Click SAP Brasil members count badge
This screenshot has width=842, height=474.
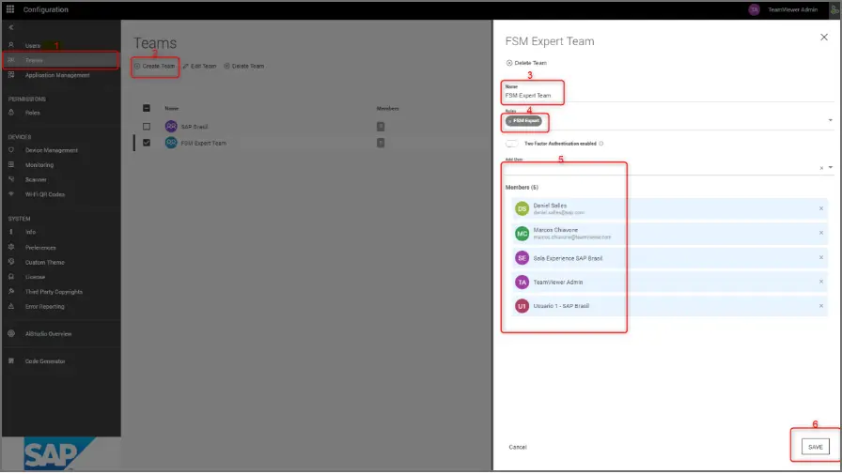pos(381,127)
